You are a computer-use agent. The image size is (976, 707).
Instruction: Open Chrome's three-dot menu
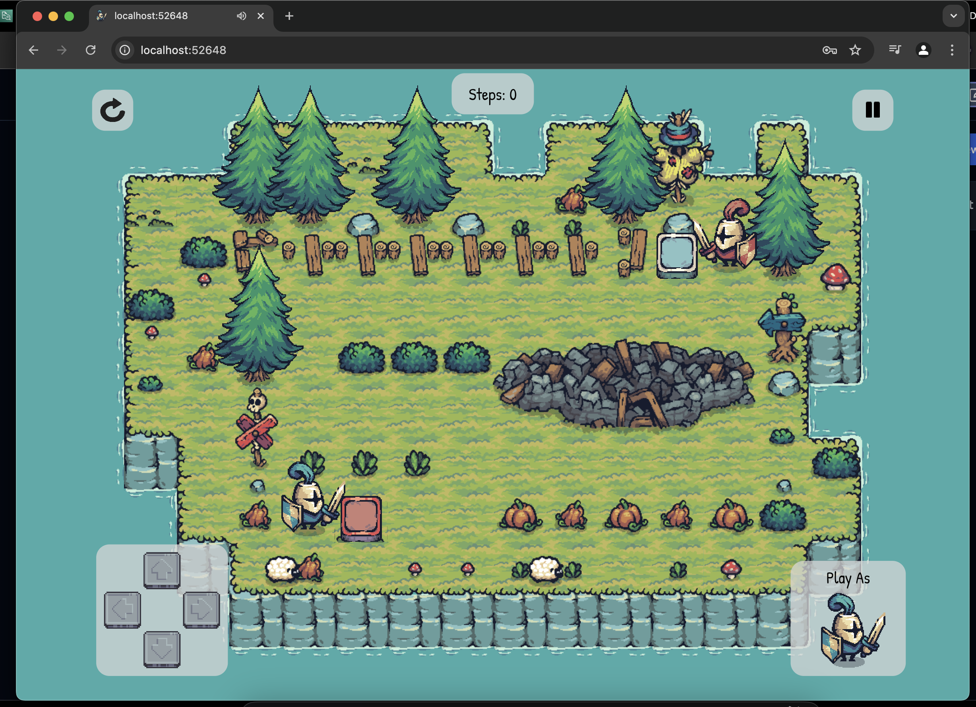point(951,50)
